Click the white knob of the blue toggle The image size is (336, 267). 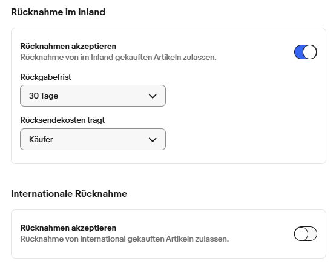pos(309,52)
